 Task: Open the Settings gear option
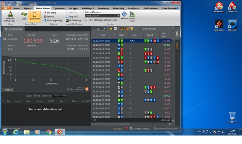[x=49, y=16]
